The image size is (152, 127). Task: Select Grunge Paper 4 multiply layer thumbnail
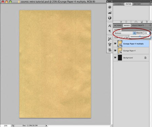point(120,44)
